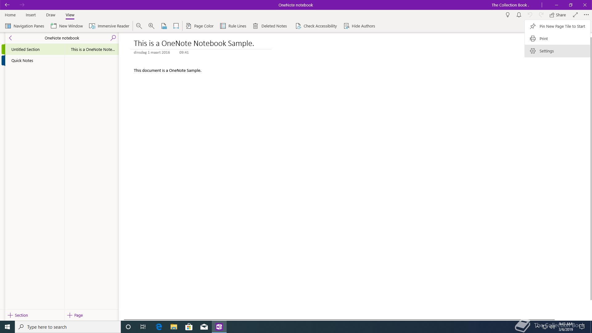Screen dimensions: 592x333
Task: Change the Page Color
Action: pyautogui.click(x=200, y=26)
